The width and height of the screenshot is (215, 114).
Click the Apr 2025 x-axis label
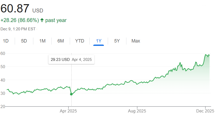pos(68,111)
